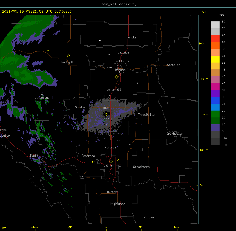Click the km unit label at bottom left
Viewport: 236px width, 231px height.
tap(4, 228)
